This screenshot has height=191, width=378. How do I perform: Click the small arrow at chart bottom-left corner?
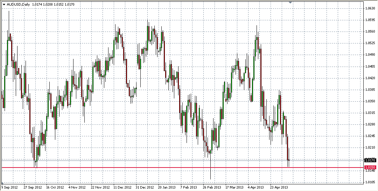pos(3,183)
